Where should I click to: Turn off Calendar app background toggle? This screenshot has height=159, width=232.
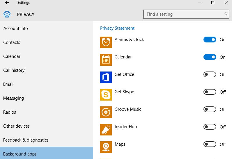[x=210, y=57]
